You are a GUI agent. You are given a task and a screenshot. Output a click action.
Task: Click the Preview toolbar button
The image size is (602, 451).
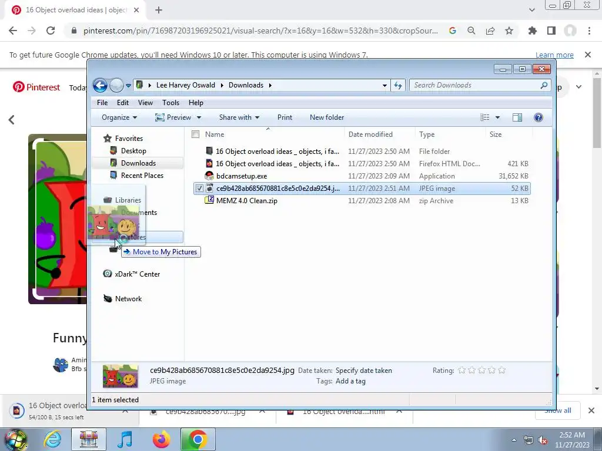click(173, 117)
